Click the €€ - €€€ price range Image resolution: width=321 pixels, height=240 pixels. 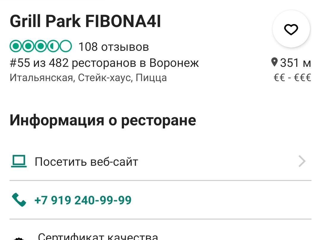[292, 78]
